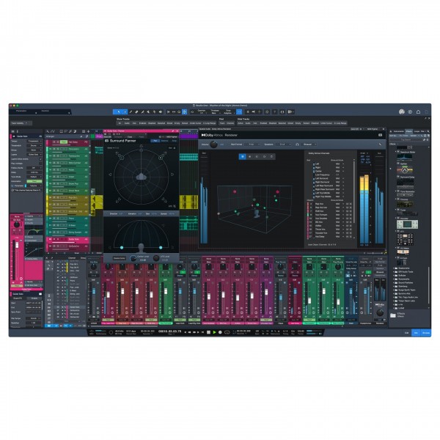The width and height of the screenshot is (440, 440).
Task: Open Speakers 7.1.4 dropdown
Action: (x=283, y=144)
